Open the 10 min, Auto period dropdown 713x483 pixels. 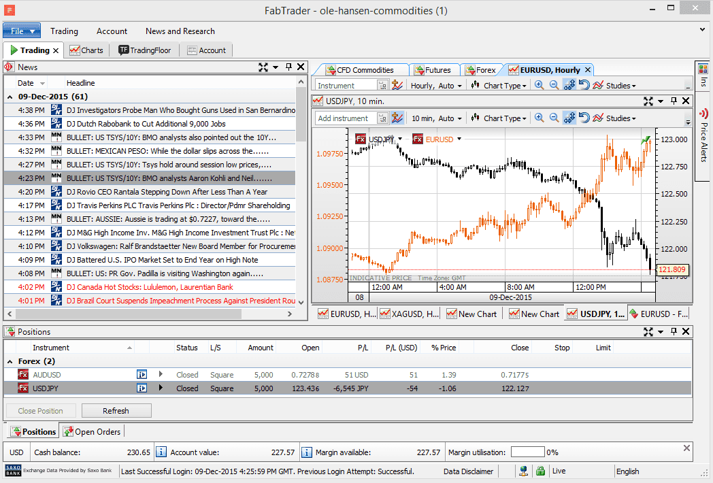coord(437,118)
